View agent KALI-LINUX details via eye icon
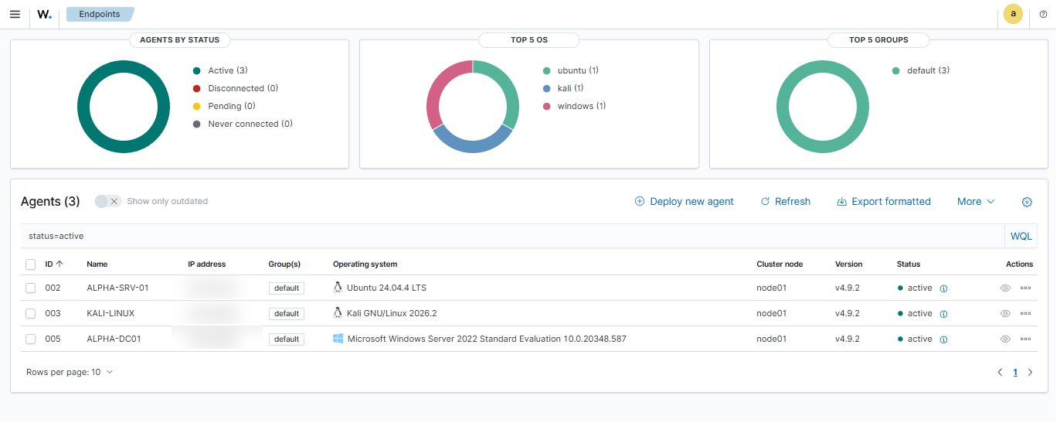 [1005, 313]
